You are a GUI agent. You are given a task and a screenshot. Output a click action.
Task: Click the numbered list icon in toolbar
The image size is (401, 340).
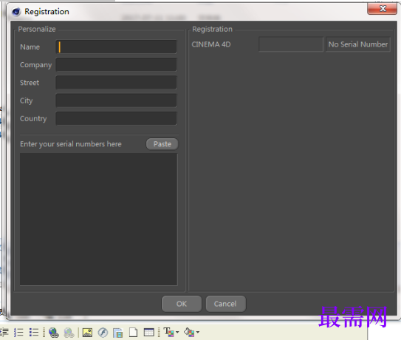point(18,333)
